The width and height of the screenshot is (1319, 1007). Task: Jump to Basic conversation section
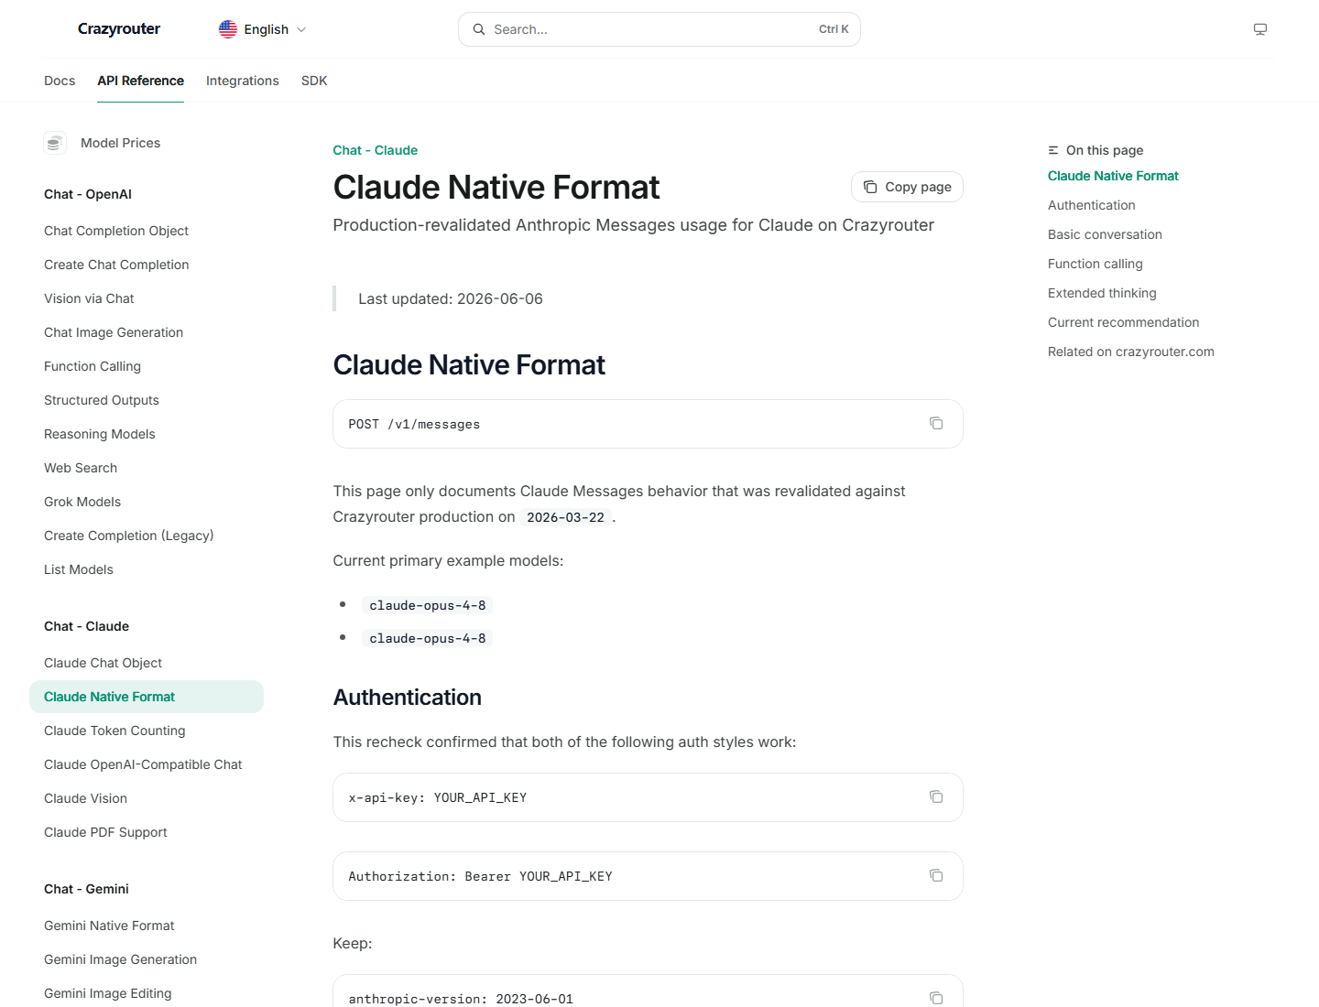(1105, 234)
